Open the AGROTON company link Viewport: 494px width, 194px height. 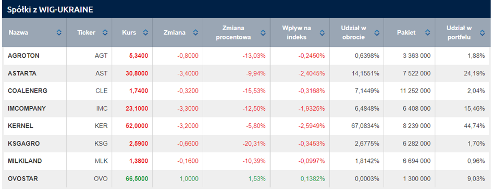click(23, 56)
